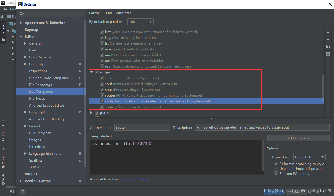The width and height of the screenshot is (334, 196).
Task: Remove selected template with minus icon
Action: [x=328, y=40]
